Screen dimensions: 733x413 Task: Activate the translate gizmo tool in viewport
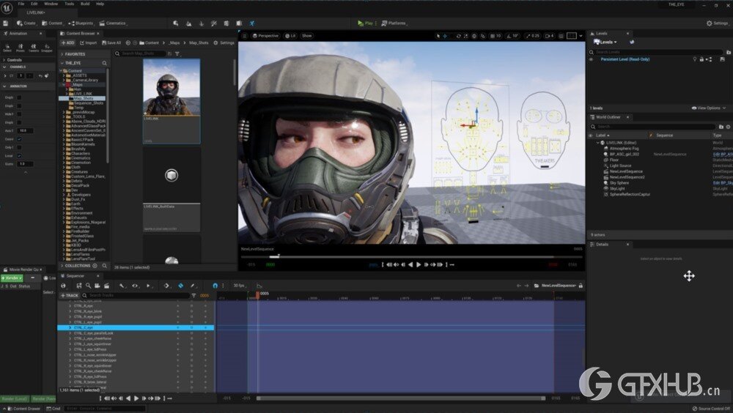pos(445,35)
